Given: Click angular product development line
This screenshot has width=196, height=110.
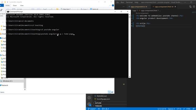Looking at the screenshot, I should (154, 18).
